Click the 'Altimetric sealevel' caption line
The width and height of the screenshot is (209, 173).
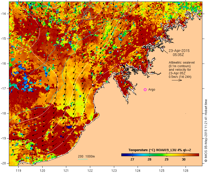pyautogui.click(x=182, y=63)
